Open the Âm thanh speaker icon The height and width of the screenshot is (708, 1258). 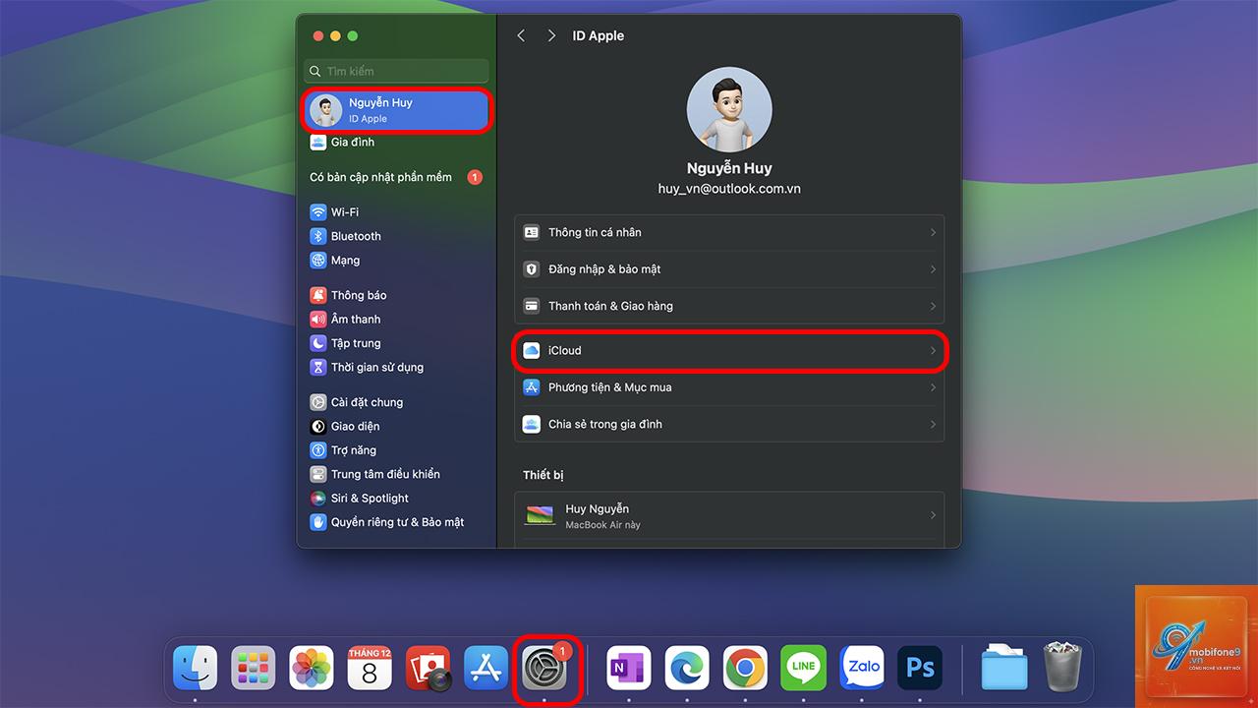coord(317,320)
